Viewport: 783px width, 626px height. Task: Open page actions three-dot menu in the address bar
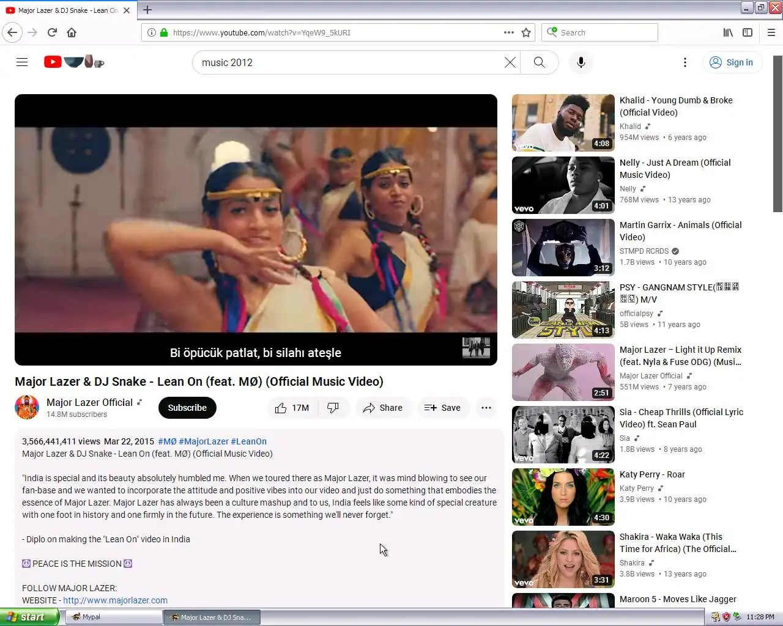click(x=509, y=32)
